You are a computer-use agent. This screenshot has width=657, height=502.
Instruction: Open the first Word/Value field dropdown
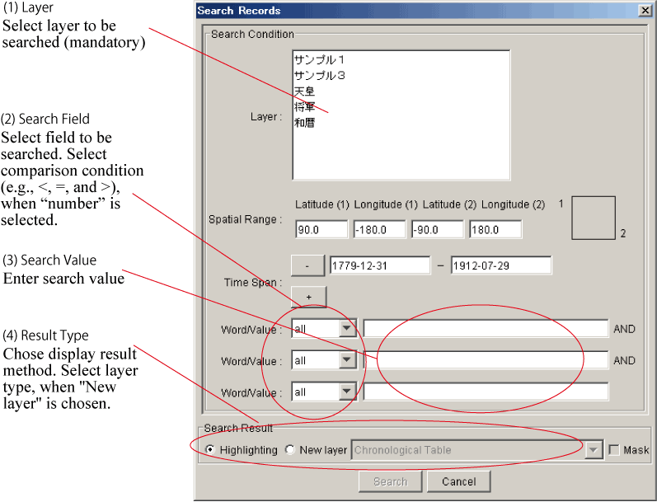pyautogui.click(x=347, y=328)
